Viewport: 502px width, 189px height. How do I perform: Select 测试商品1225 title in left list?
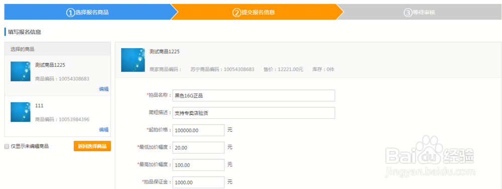(x=50, y=65)
